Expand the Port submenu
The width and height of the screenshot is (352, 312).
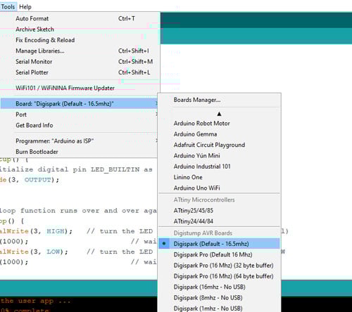[80, 115]
